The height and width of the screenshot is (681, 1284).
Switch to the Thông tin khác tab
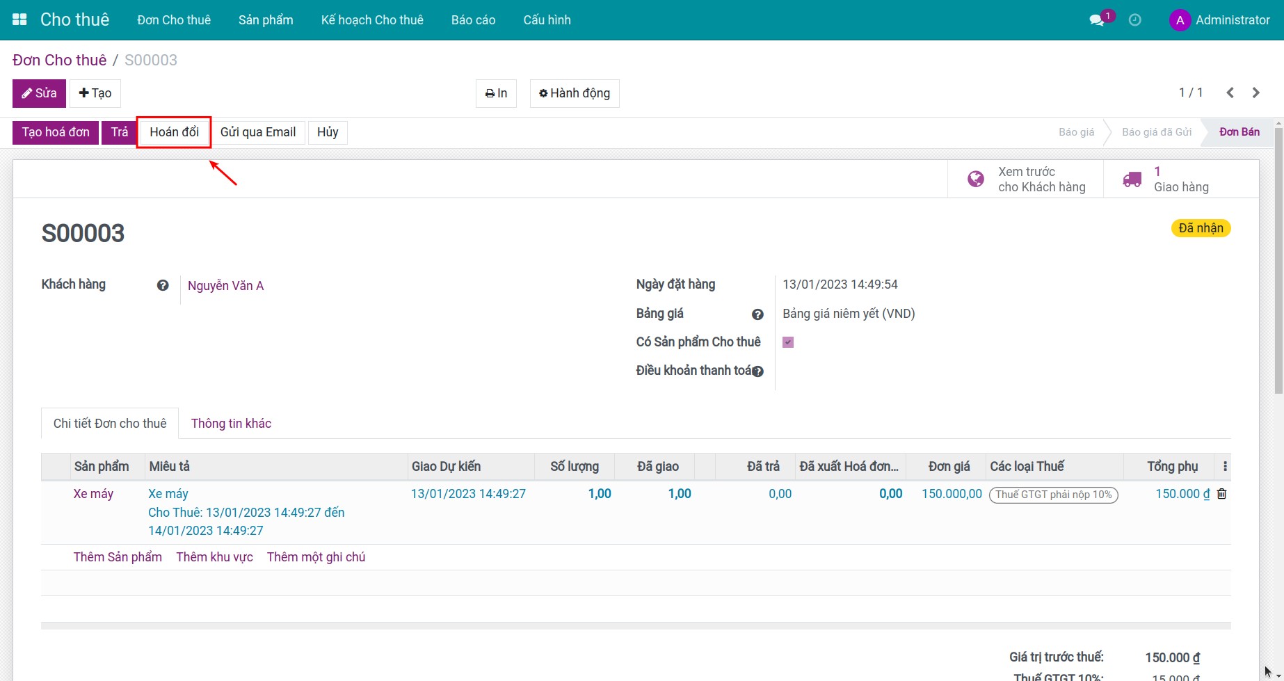pos(231,424)
